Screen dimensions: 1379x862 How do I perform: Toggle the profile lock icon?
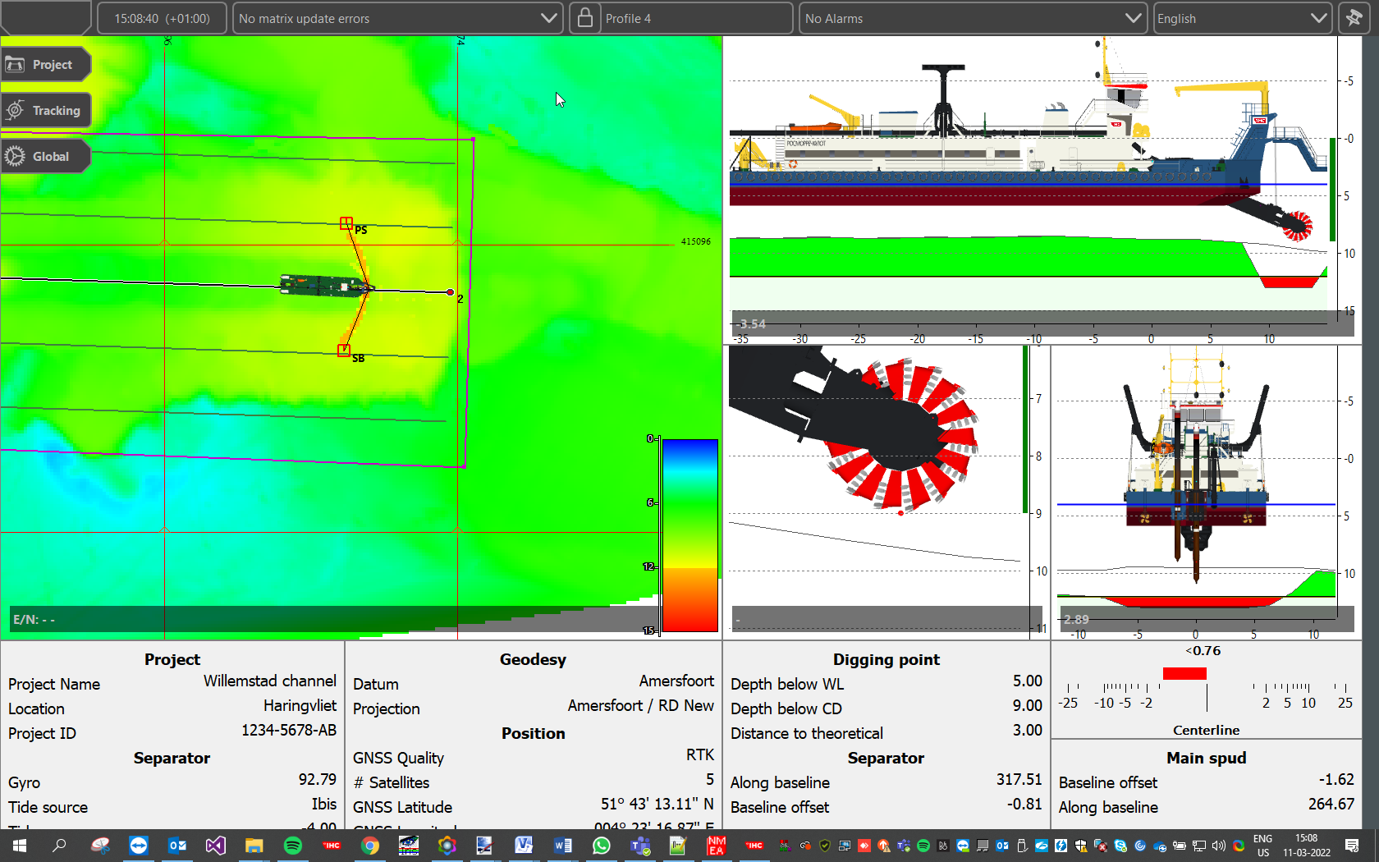584,18
